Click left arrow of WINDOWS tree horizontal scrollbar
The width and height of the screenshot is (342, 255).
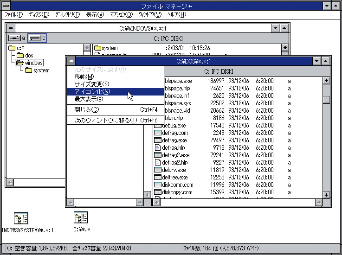[x=10, y=182]
